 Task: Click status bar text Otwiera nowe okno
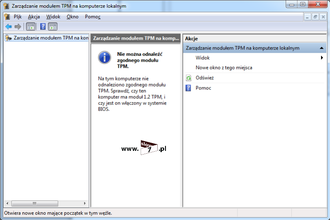(58, 213)
